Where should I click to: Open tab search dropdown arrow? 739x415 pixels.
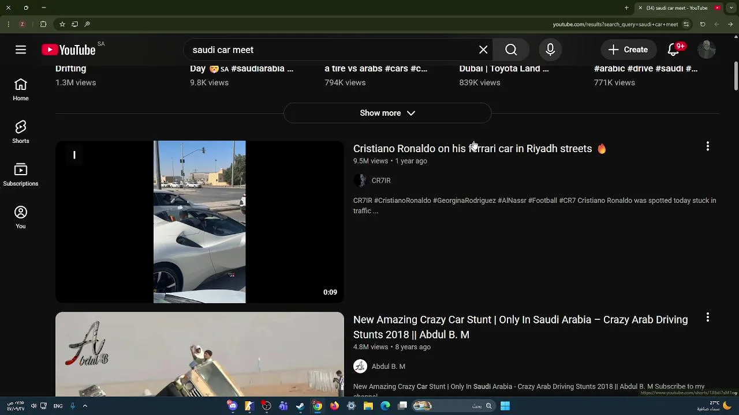coord(730,8)
